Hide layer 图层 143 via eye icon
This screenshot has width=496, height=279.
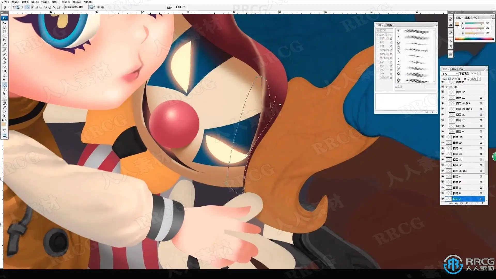click(x=443, y=92)
